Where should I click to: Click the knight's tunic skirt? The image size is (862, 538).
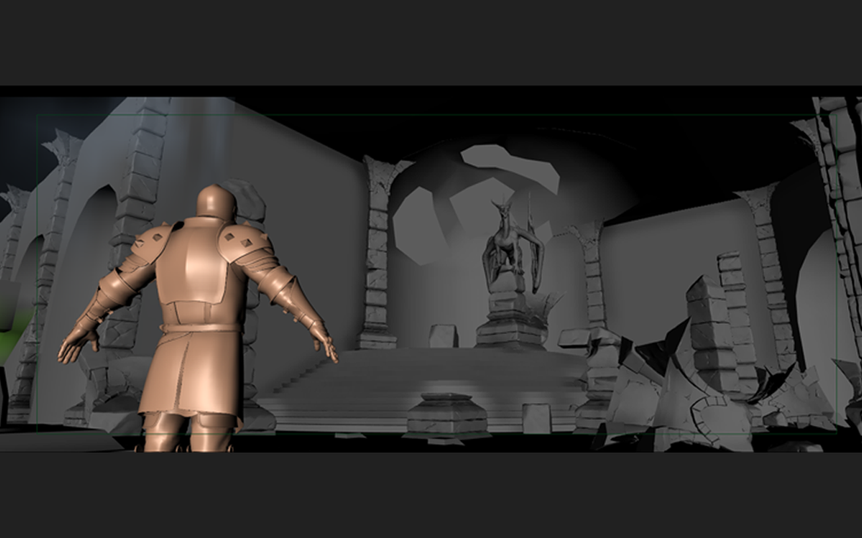click(193, 377)
